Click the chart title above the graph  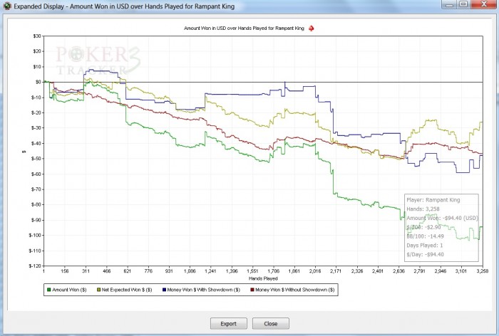[x=244, y=28]
